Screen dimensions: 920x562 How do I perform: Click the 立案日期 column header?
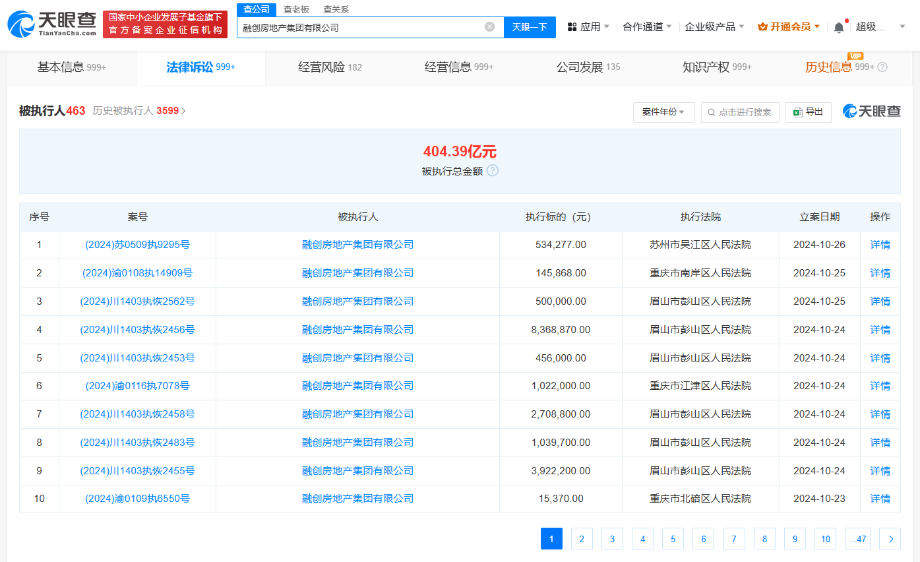[x=820, y=217]
